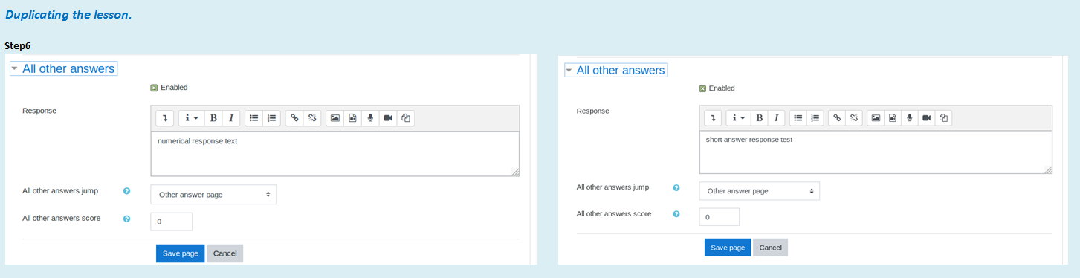Open left Other answer page jump dropdown
The height and width of the screenshot is (278, 1080).
coord(213,195)
